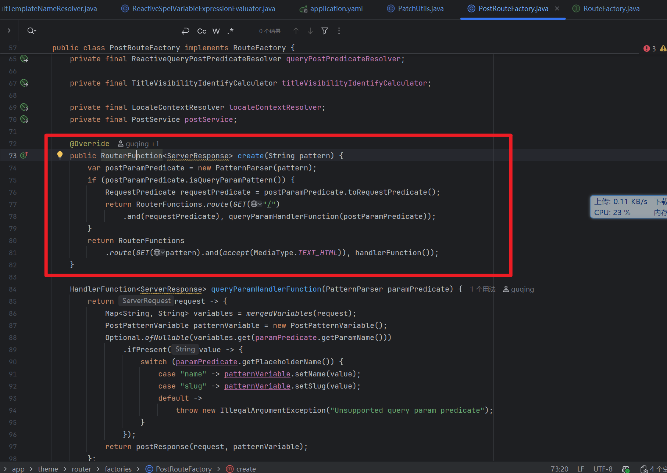Screen dimensions: 667x473
Task: Open the URL globe dropdown on line 77
Action: tap(256, 204)
